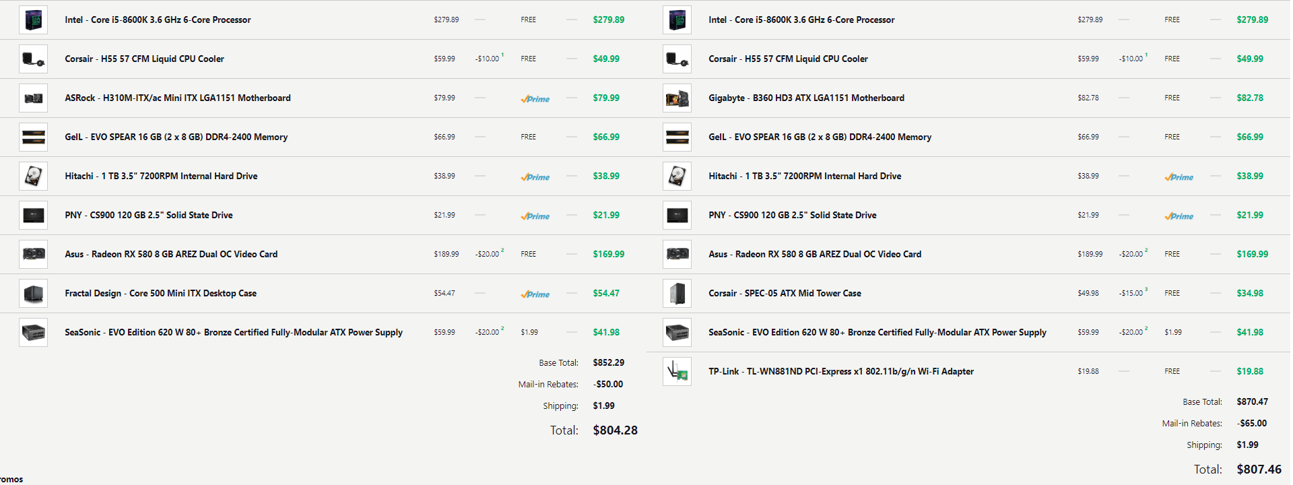Screen dimensions: 1293x485
Task: Click the green $82.78 Gigabyte motherboard price
Action: coord(1250,98)
